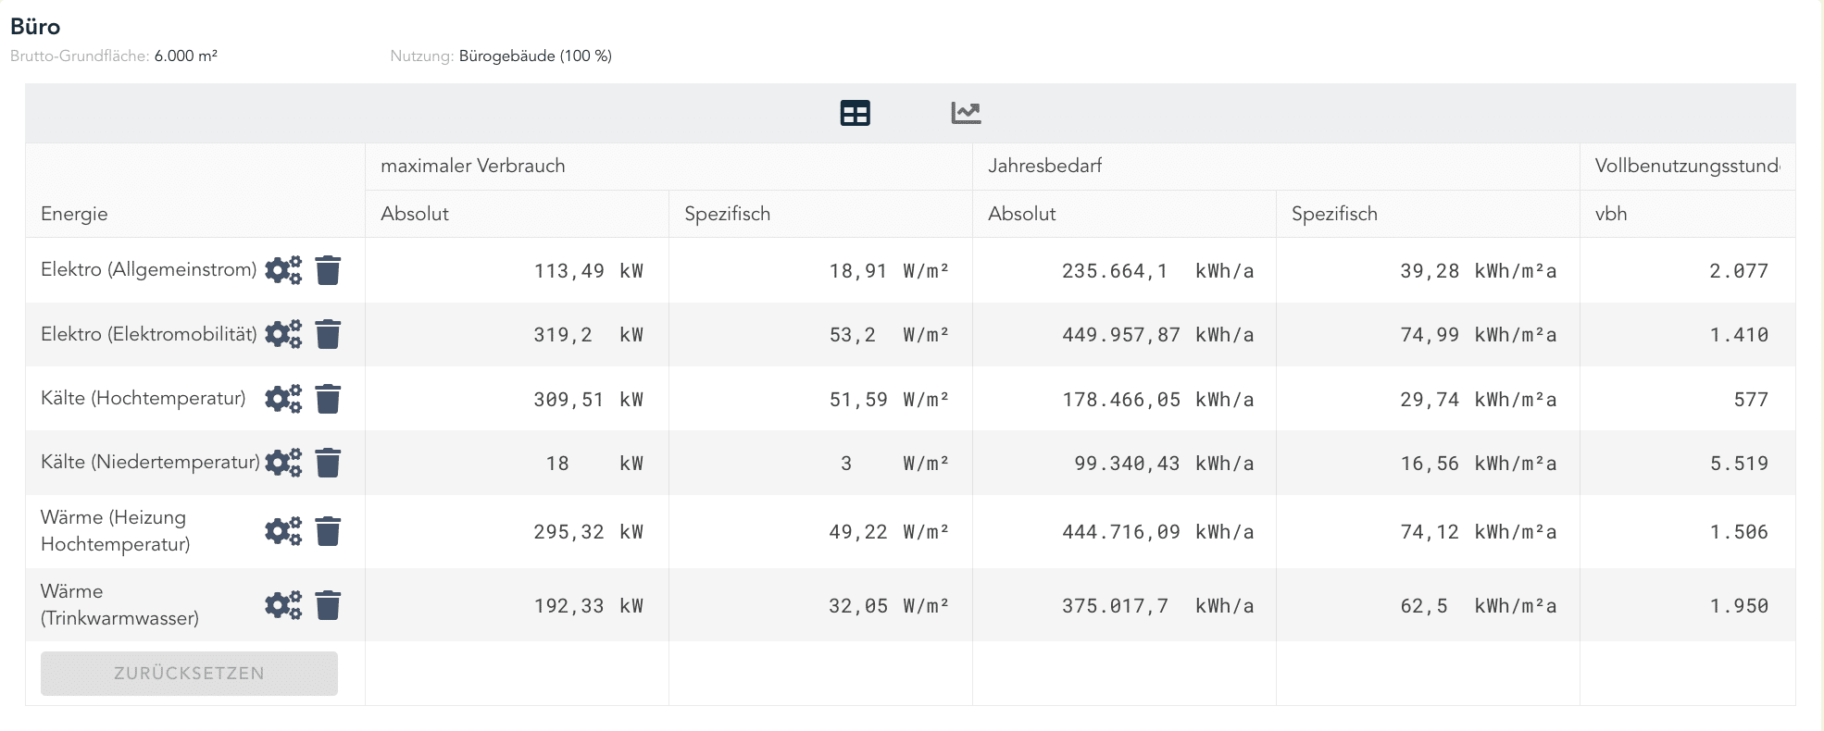Open settings gears for Kälte (Hochtemperatur)
Screen dimensions: 1824x731
(x=283, y=399)
